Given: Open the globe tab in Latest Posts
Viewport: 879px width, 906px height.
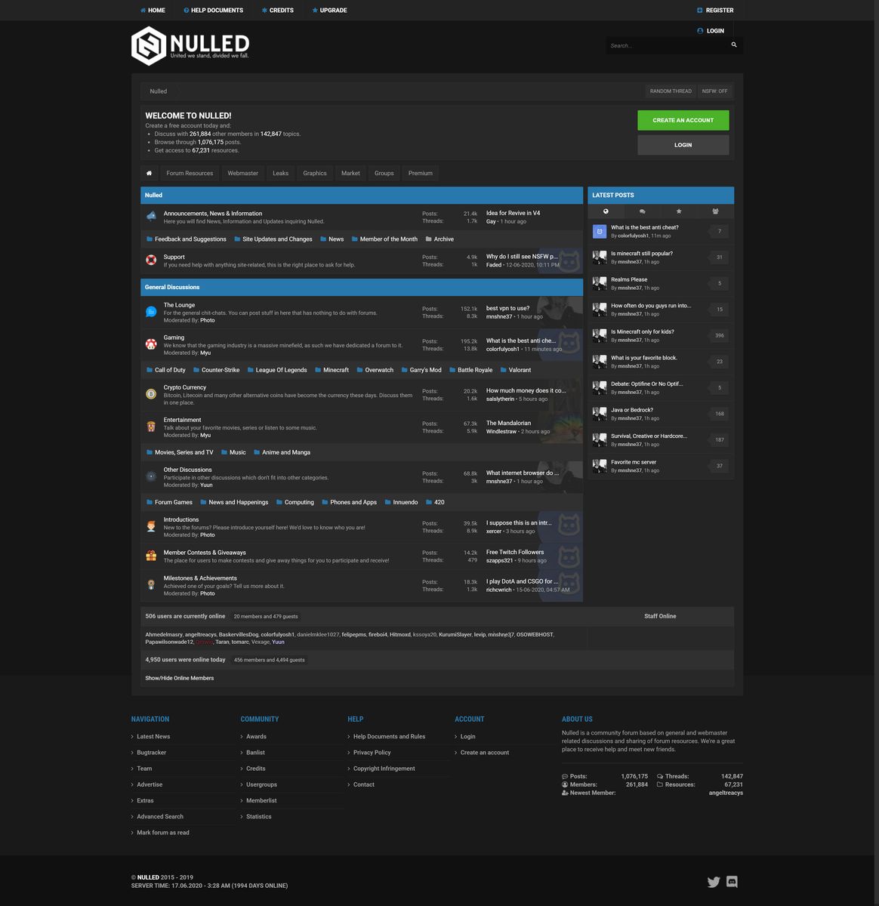Looking at the screenshot, I should pyautogui.click(x=606, y=211).
